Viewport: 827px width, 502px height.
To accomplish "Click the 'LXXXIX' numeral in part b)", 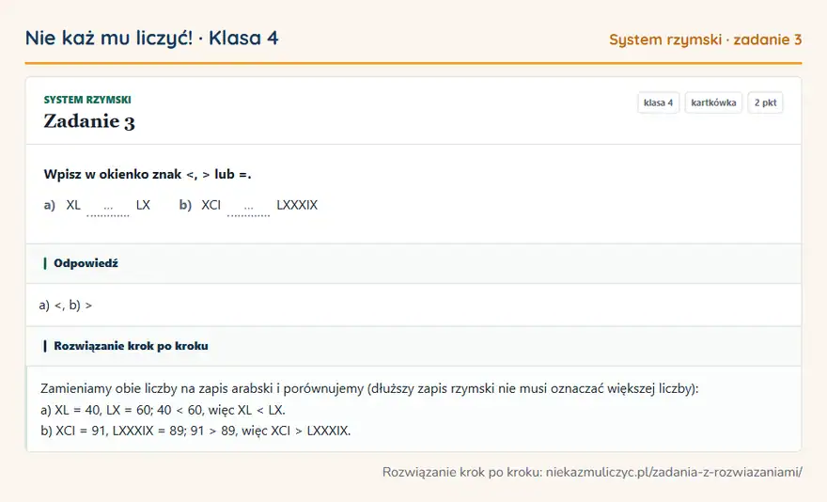I will (x=297, y=205).
